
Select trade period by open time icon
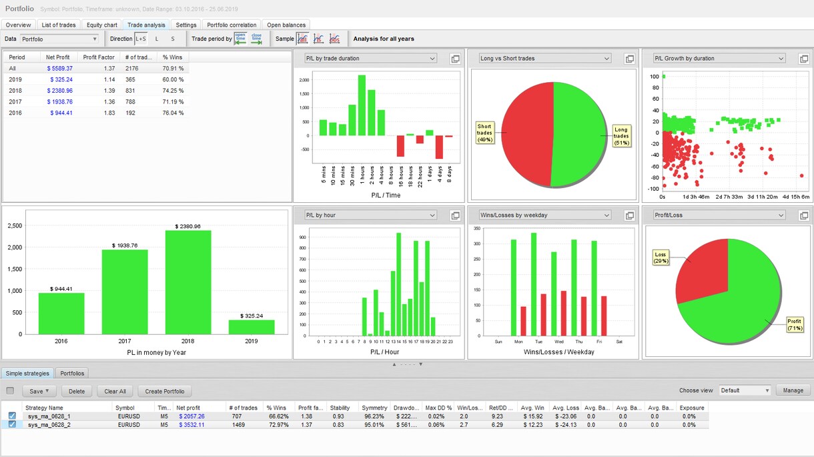click(x=240, y=39)
